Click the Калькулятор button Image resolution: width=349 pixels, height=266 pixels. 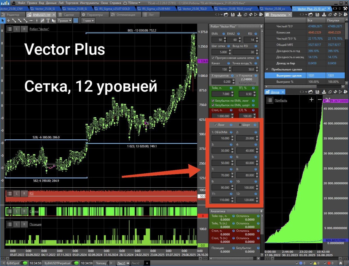[247, 83]
